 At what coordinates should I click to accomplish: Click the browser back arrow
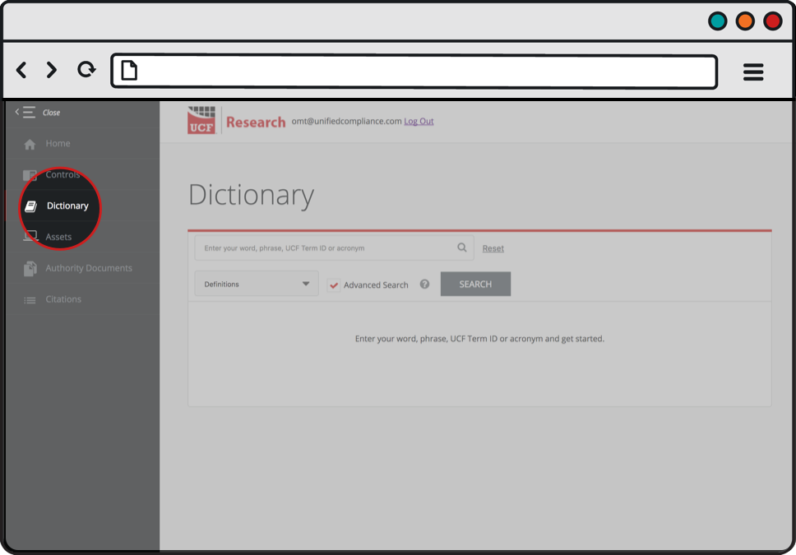[21, 70]
